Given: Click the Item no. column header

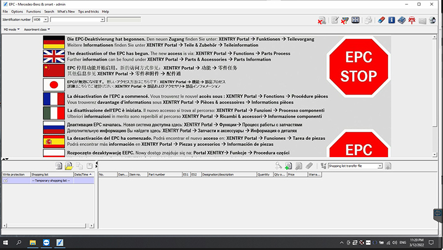Looking at the screenshot, I should tap(138, 175).
